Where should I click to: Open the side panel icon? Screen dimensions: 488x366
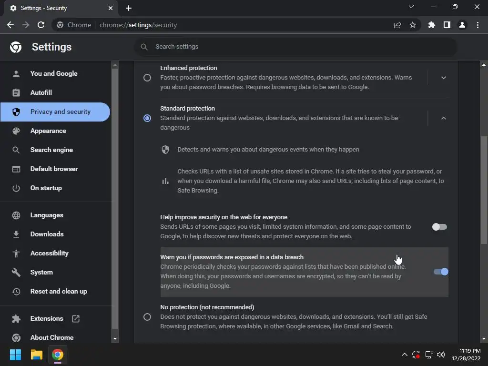(x=447, y=25)
